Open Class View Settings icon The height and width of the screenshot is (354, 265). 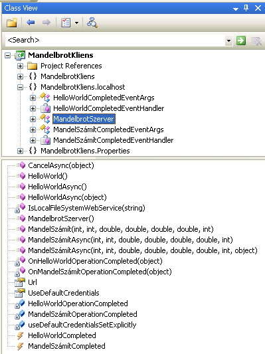pos(66,23)
